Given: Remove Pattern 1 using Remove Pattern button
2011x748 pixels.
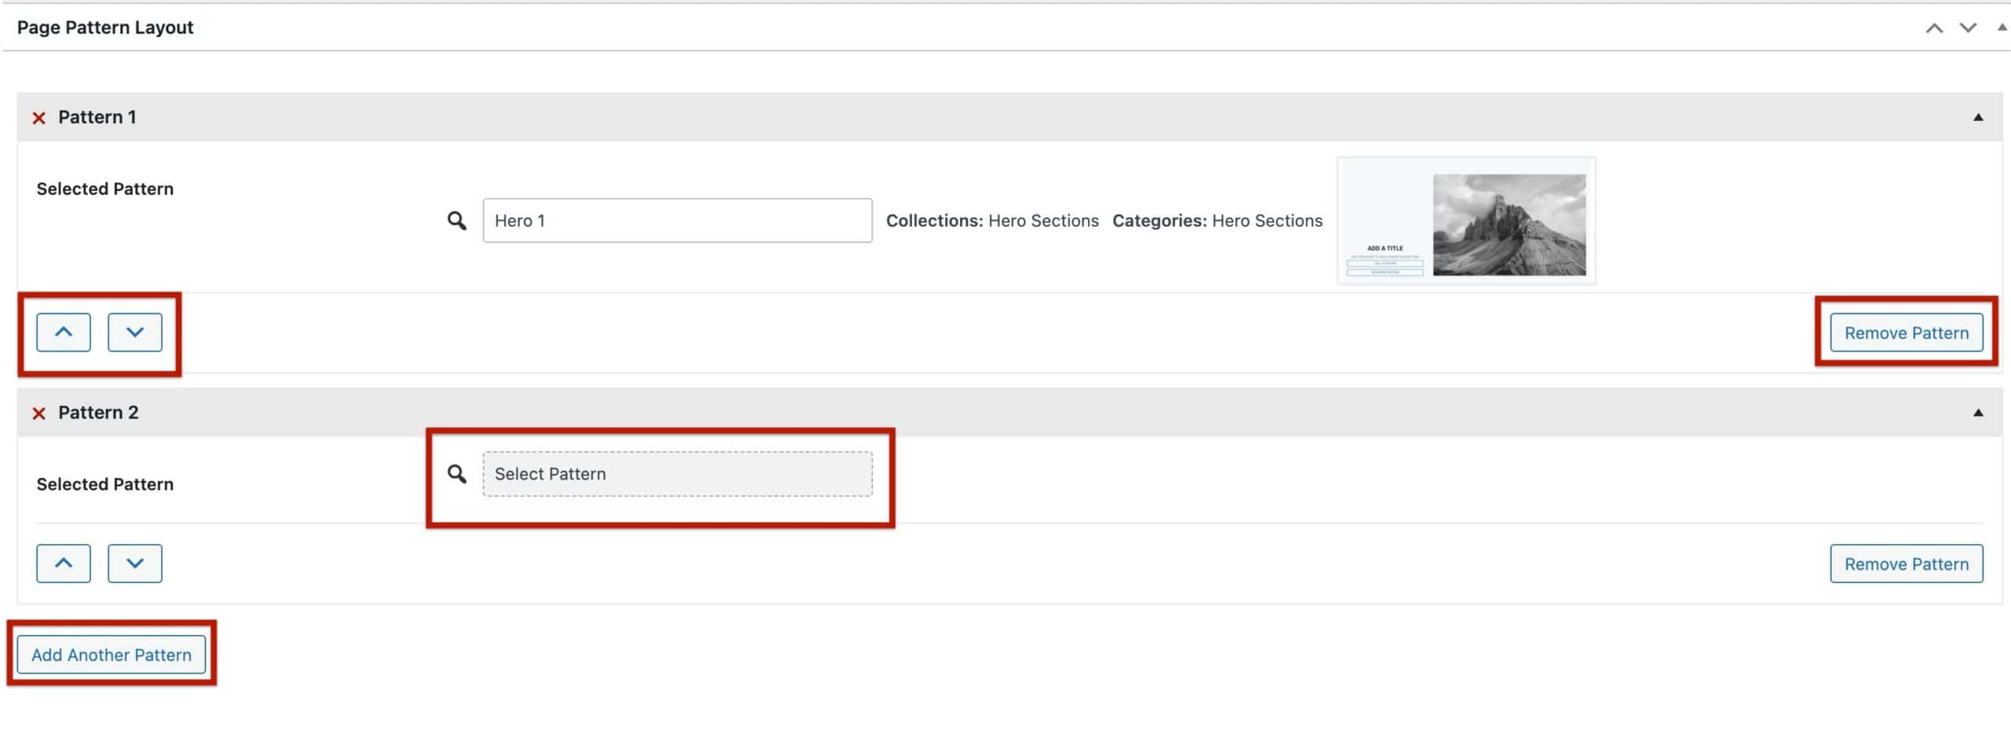Looking at the screenshot, I should 1907,332.
